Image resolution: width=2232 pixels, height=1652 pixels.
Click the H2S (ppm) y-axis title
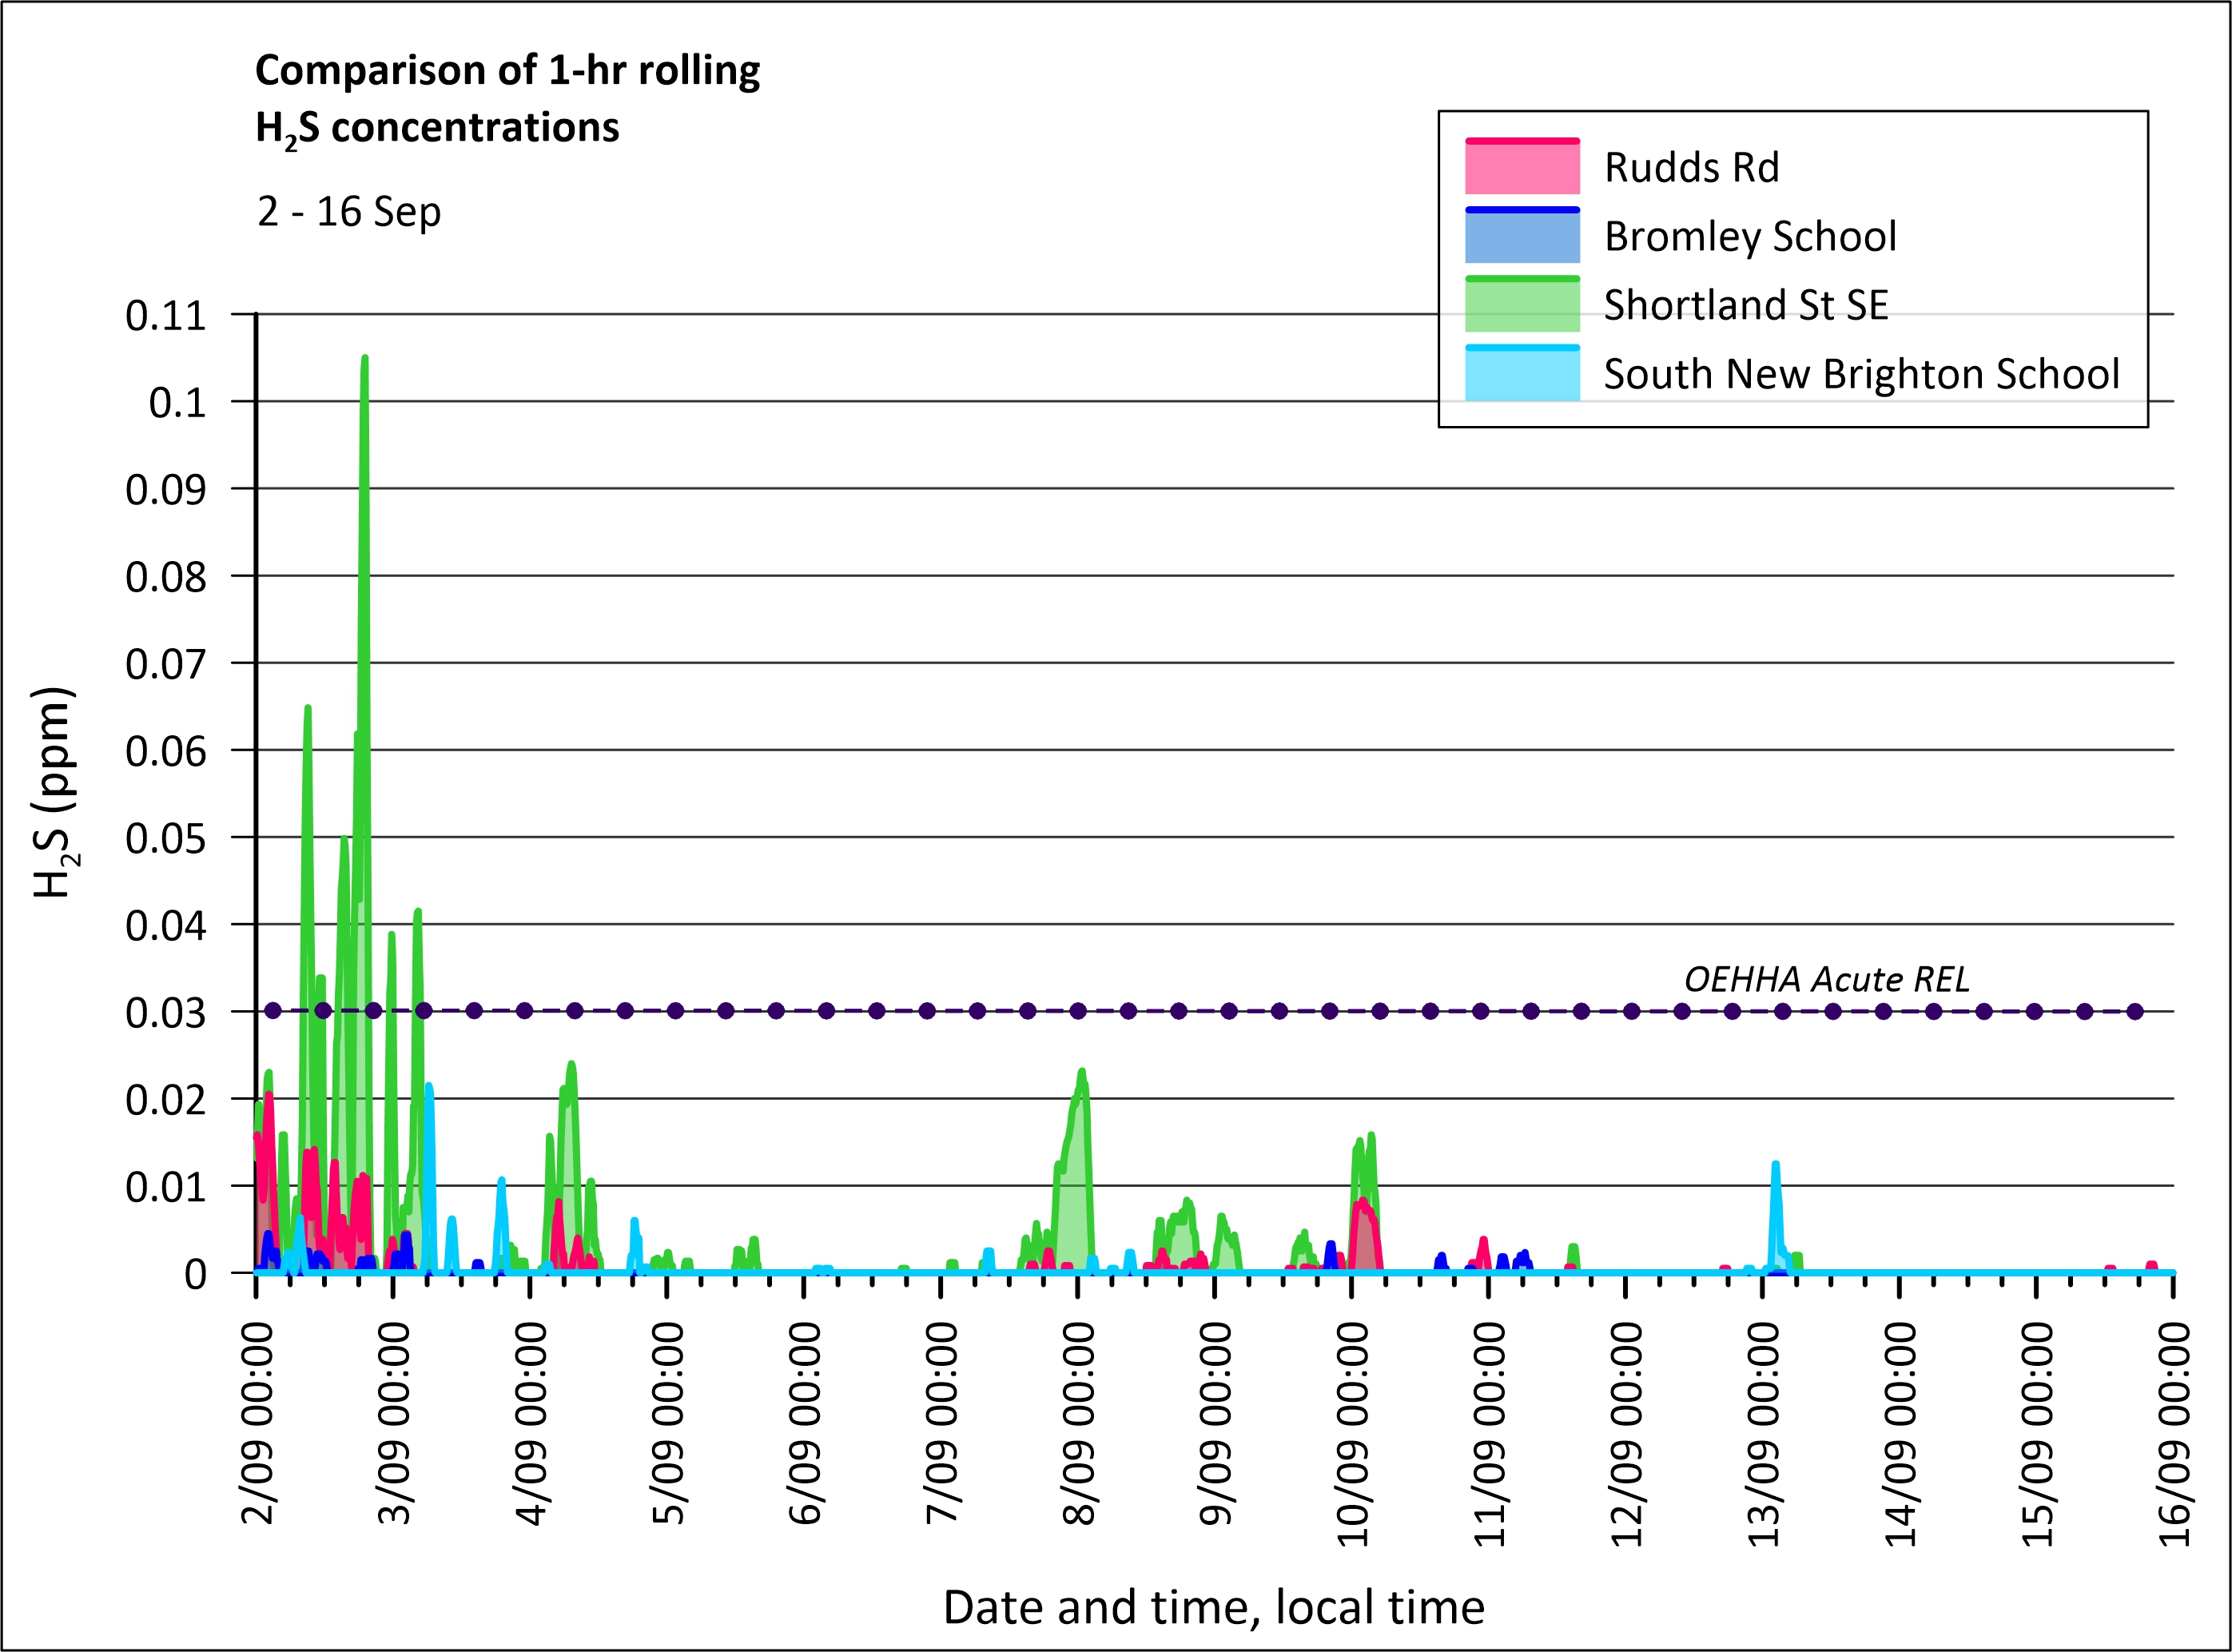53,792
